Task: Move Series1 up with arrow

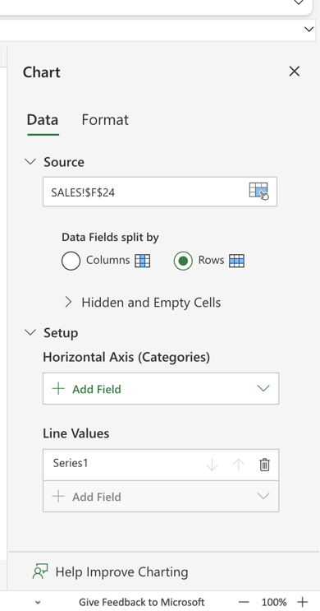Action: pyautogui.click(x=238, y=465)
